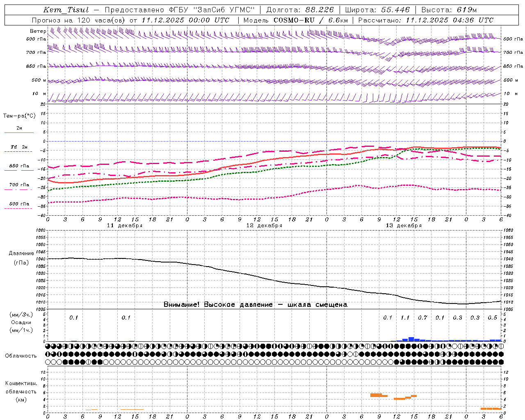The width and height of the screenshot is (525, 420).
Task: Click the 12 декабря date label
Action: tap(264, 226)
